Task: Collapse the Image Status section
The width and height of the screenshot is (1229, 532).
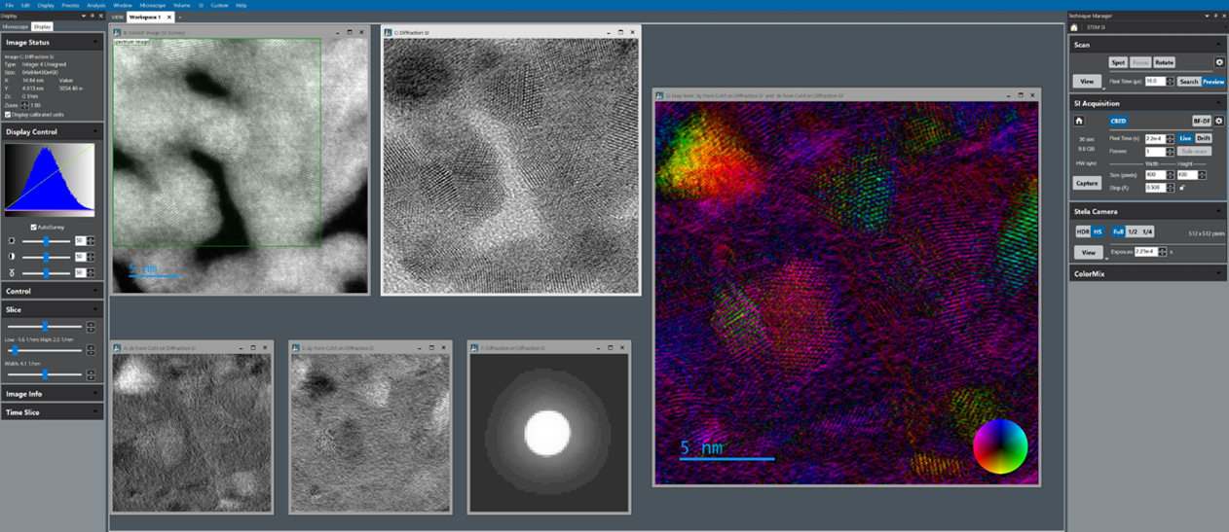Action: pyautogui.click(x=94, y=43)
